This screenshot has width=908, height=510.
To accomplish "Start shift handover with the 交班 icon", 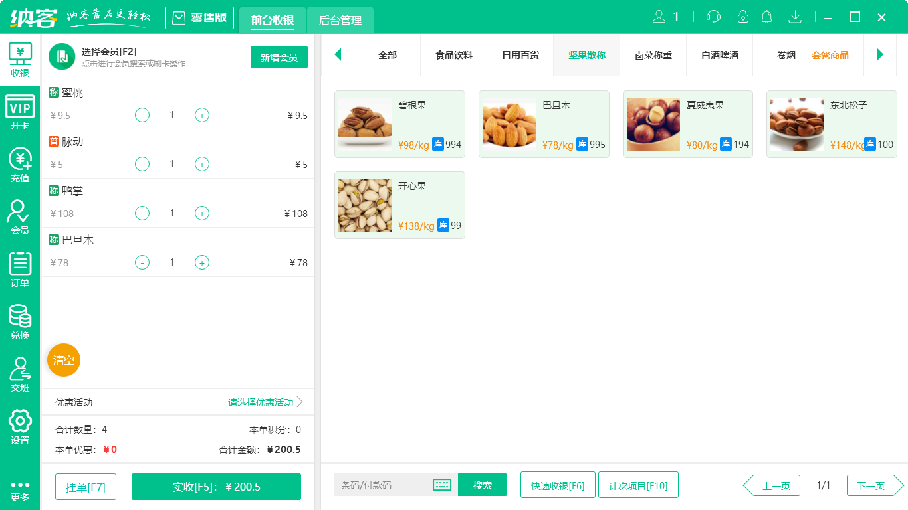I will tap(20, 372).
